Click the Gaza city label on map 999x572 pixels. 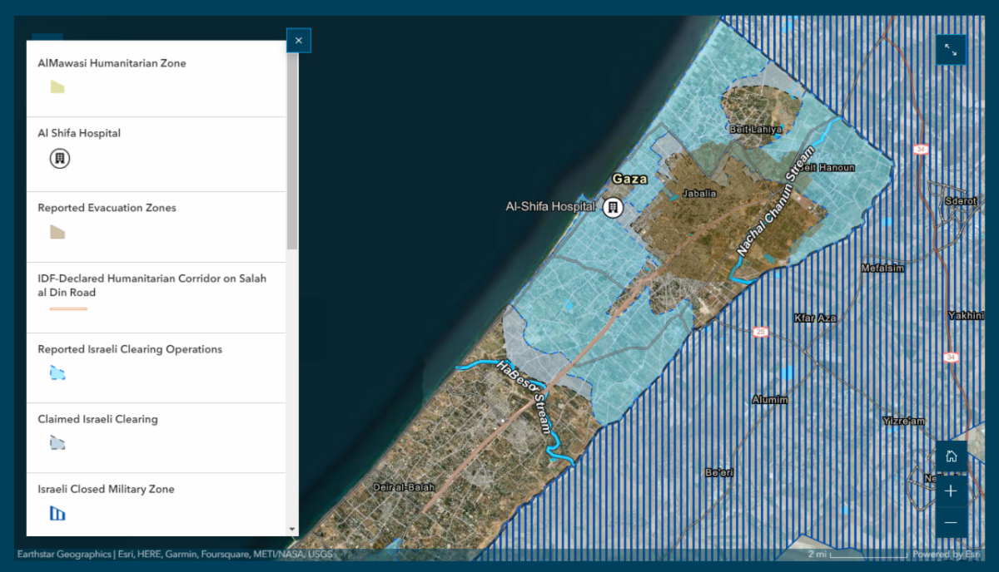point(629,179)
